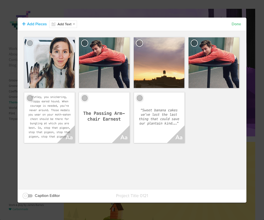The width and height of the screenshot is (264, 220).
Task: Click the Aa icon on the banana cakes quote
Action: tap(179, 137)
